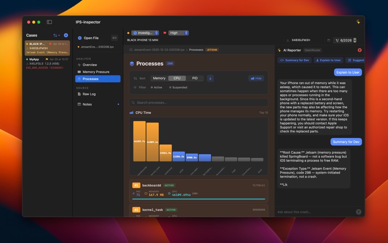Go to Memory Pressure section
The height and width of the screenshot is (243, 388).
(98, 71)
